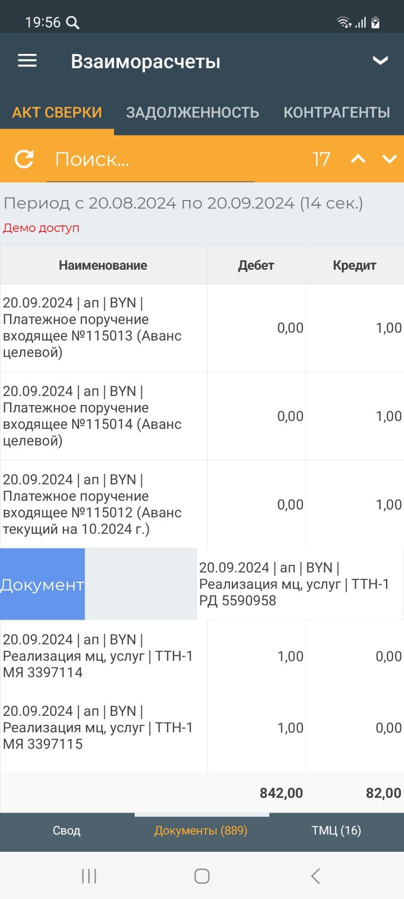Screen dimensions: 404x899
Task: Select the Документы (889) bottom tab
Action: (x=201, y=830)
